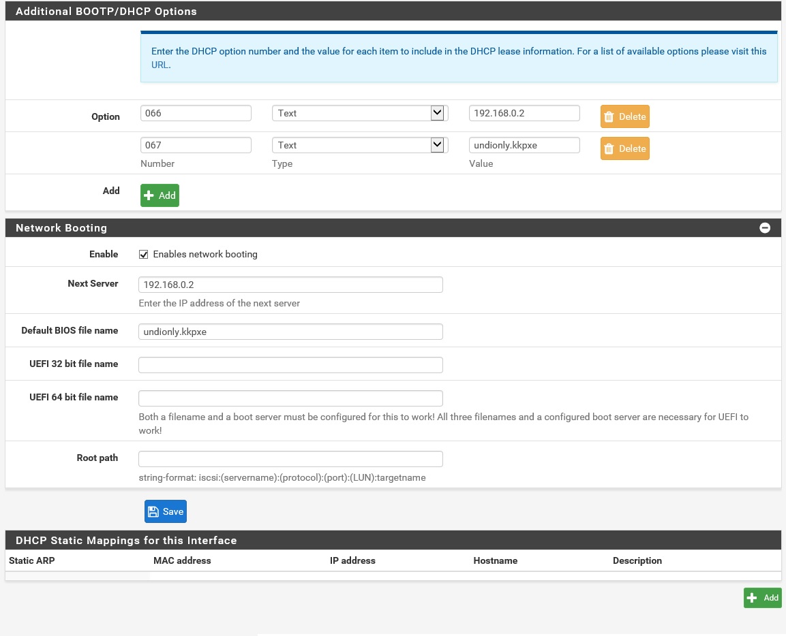Collapse the Network Booting section minus icon
The width and height of the screenshot is (786, 636).
764,228
